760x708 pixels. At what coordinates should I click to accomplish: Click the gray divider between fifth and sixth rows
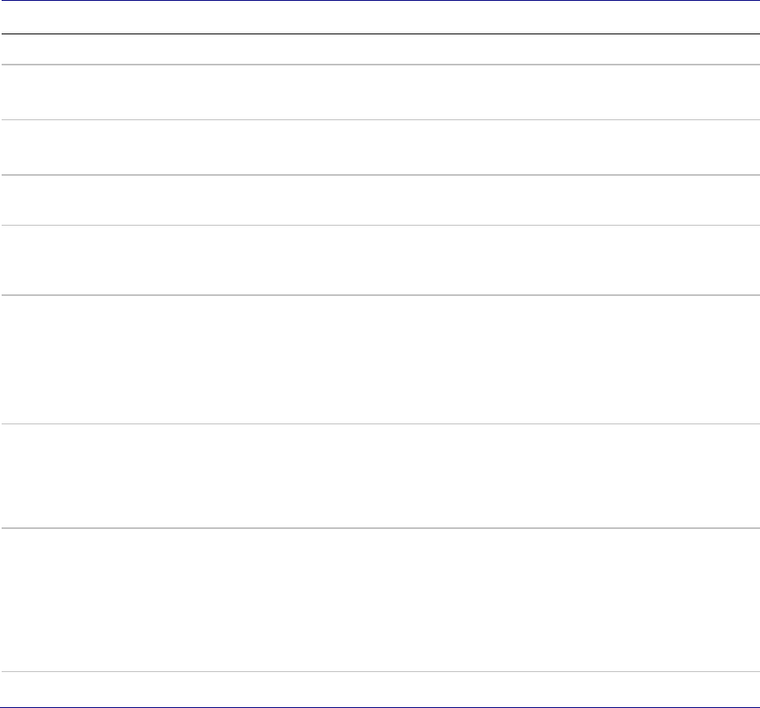[x=380, y=295]
